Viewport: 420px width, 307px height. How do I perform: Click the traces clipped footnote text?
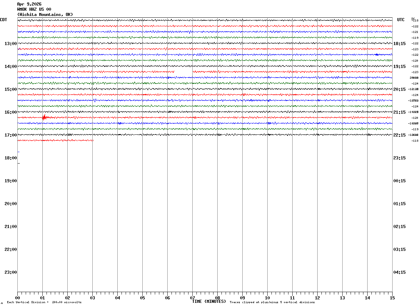point(272,302)
